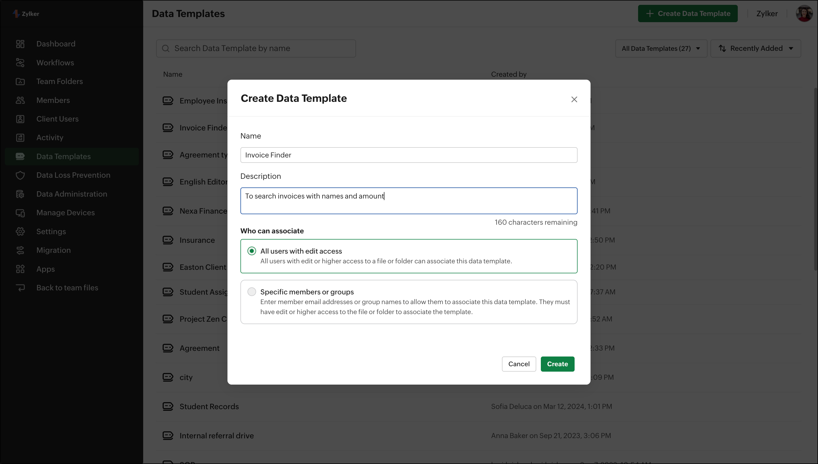Click the Team Folders icon
This screenshot has width=818, height=464.
[x=20, y=82]
